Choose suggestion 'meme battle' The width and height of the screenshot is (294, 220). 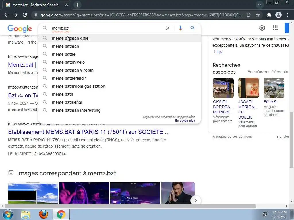pyautogui.click(x=119, y=54)
